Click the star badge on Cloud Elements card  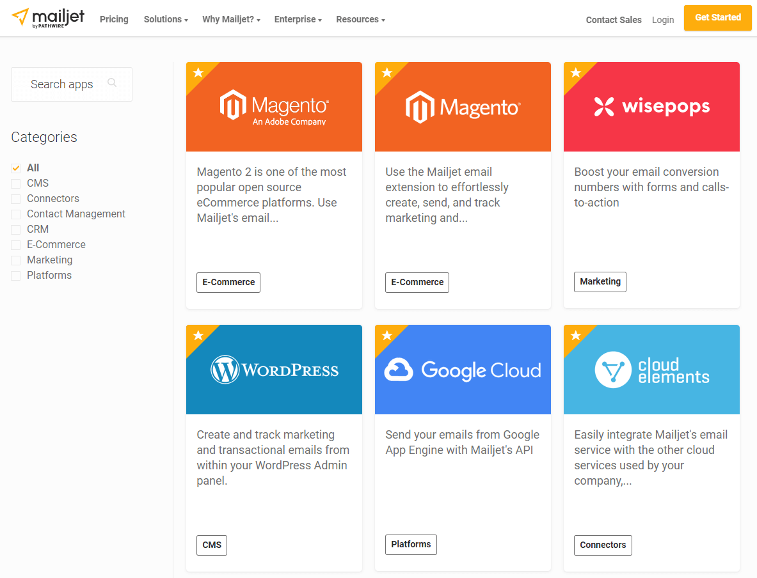tap(575, 335)
